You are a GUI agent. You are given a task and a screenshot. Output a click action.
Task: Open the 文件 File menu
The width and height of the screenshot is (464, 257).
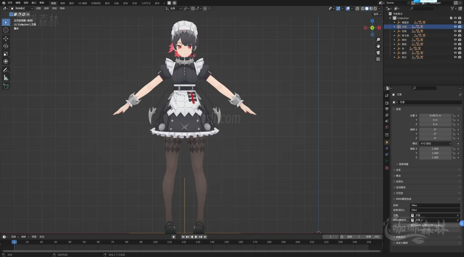point(10,3)
